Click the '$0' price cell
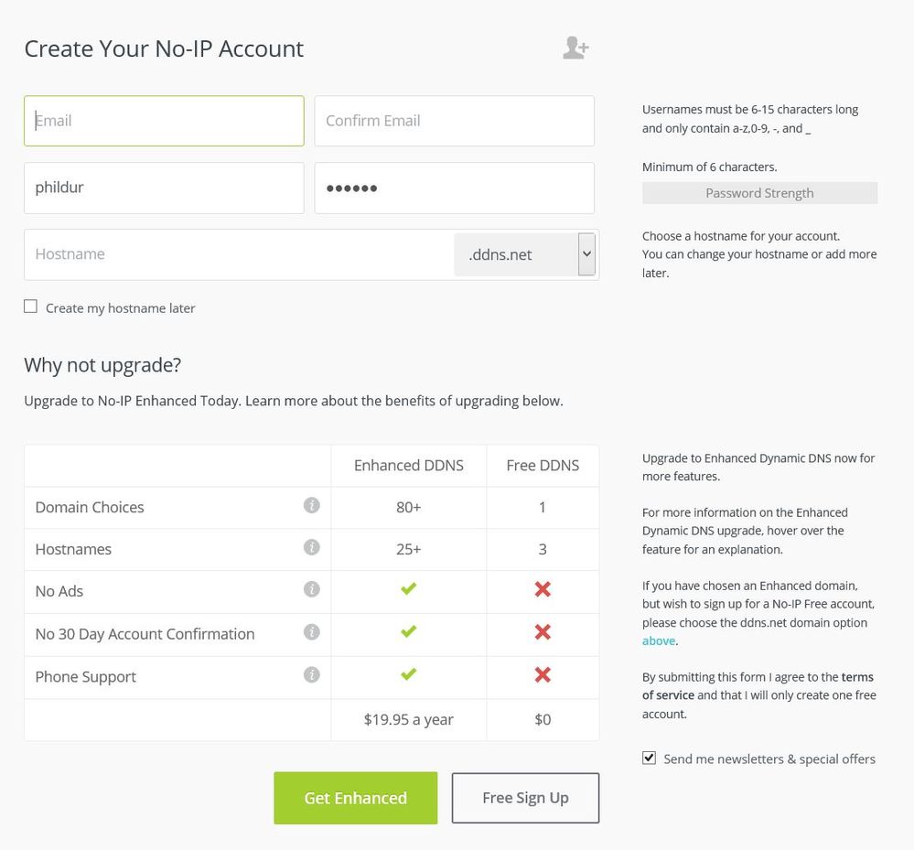This screenshot has width=914, height=850. [543, 719]
